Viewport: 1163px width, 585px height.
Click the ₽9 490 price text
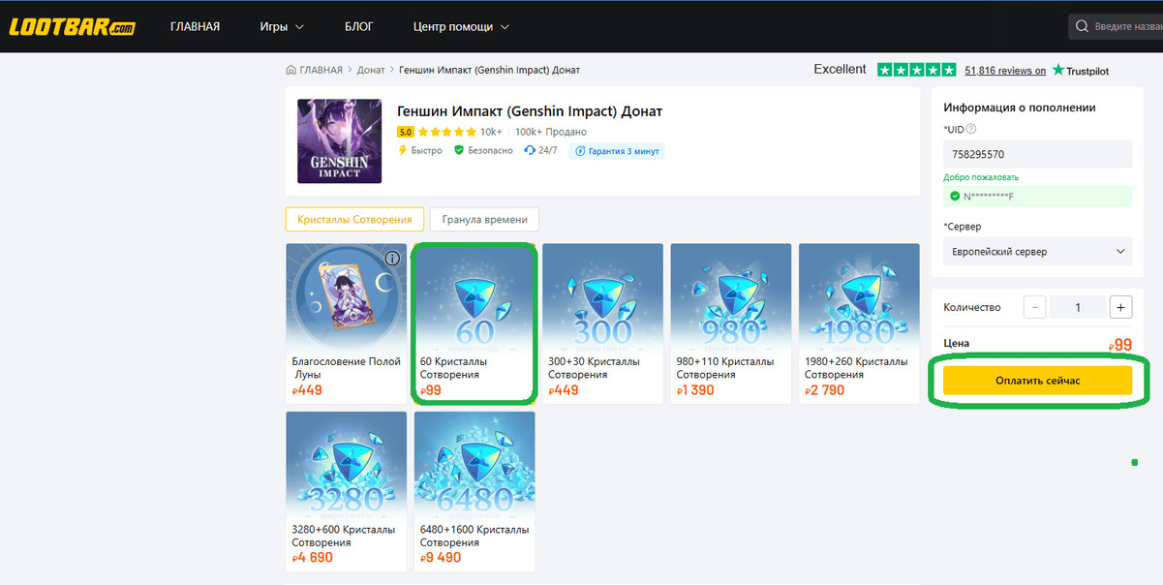[x=441, y=558]
